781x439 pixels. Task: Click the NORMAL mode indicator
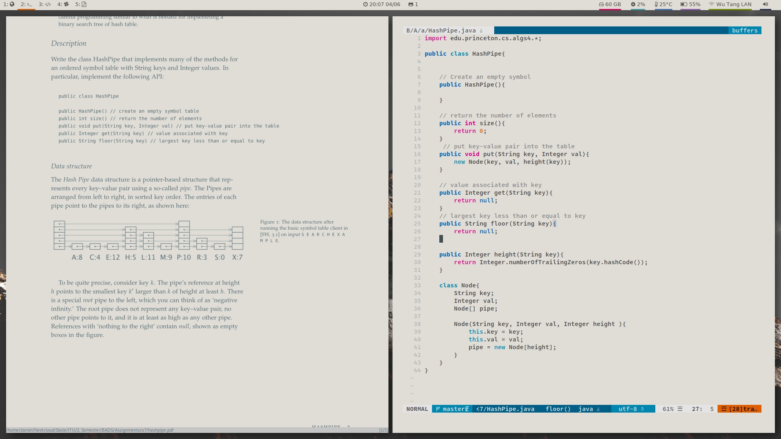click(x=417, y=409)
